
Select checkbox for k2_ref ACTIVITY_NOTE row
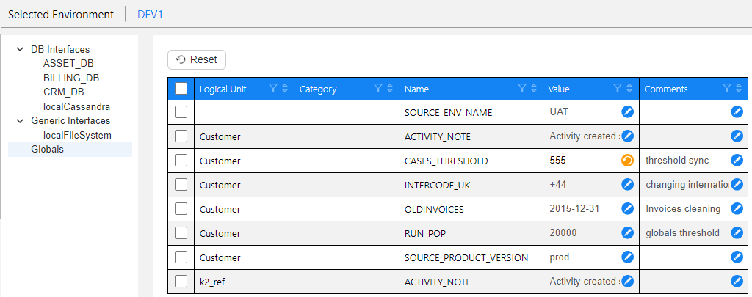181,282
